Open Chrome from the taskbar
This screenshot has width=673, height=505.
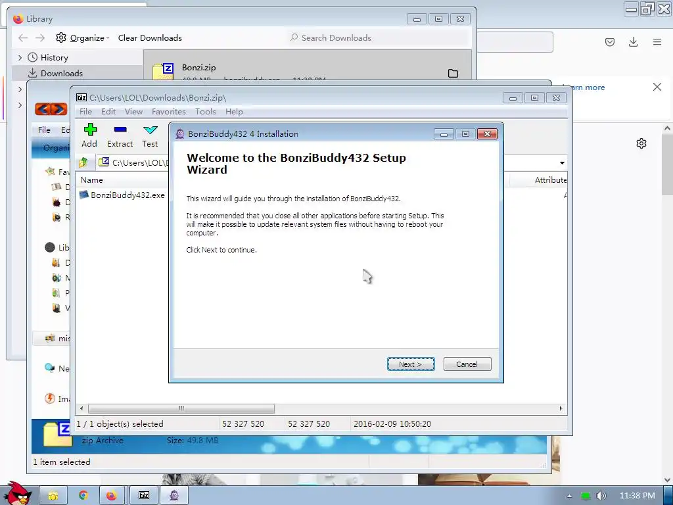point(83,496)
